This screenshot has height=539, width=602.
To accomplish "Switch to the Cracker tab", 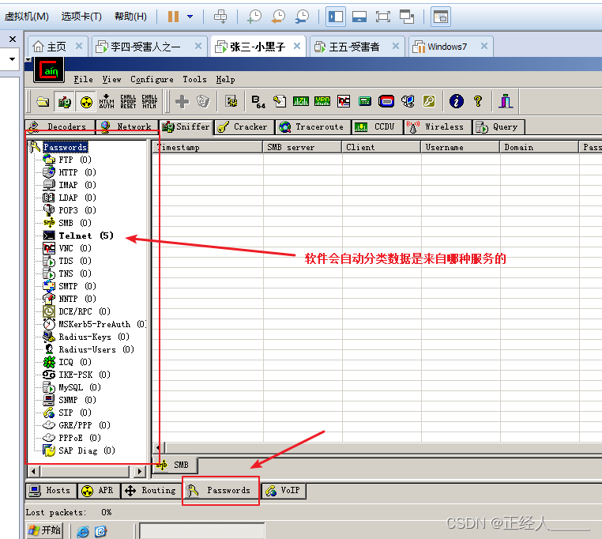I will (244, 126).
